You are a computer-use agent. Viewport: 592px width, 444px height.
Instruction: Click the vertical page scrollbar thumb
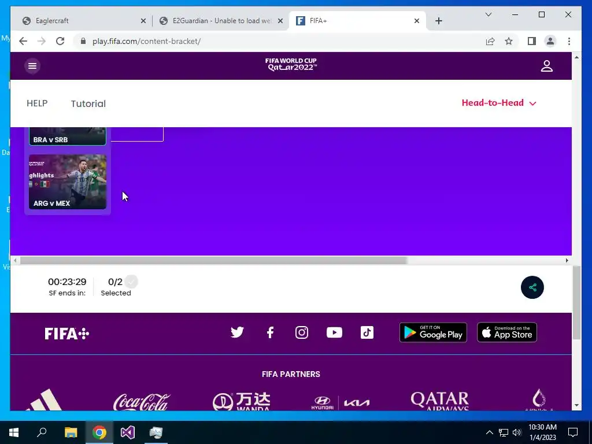(576, 303)
